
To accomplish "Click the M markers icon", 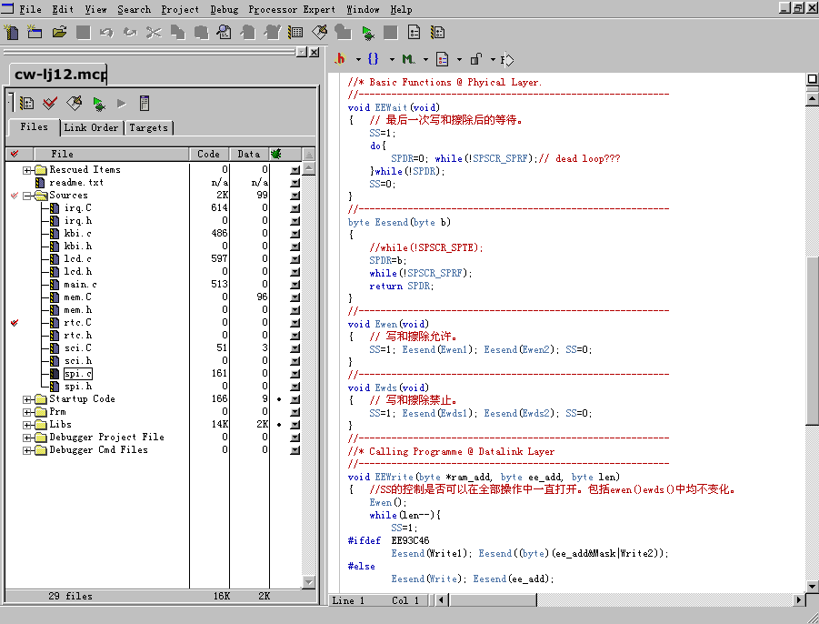I will click(408, 59).
